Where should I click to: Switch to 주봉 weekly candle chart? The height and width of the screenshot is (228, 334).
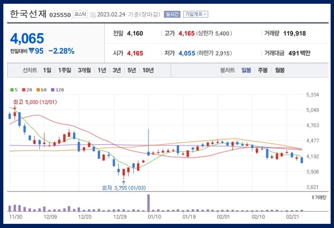tap(263, 70)
